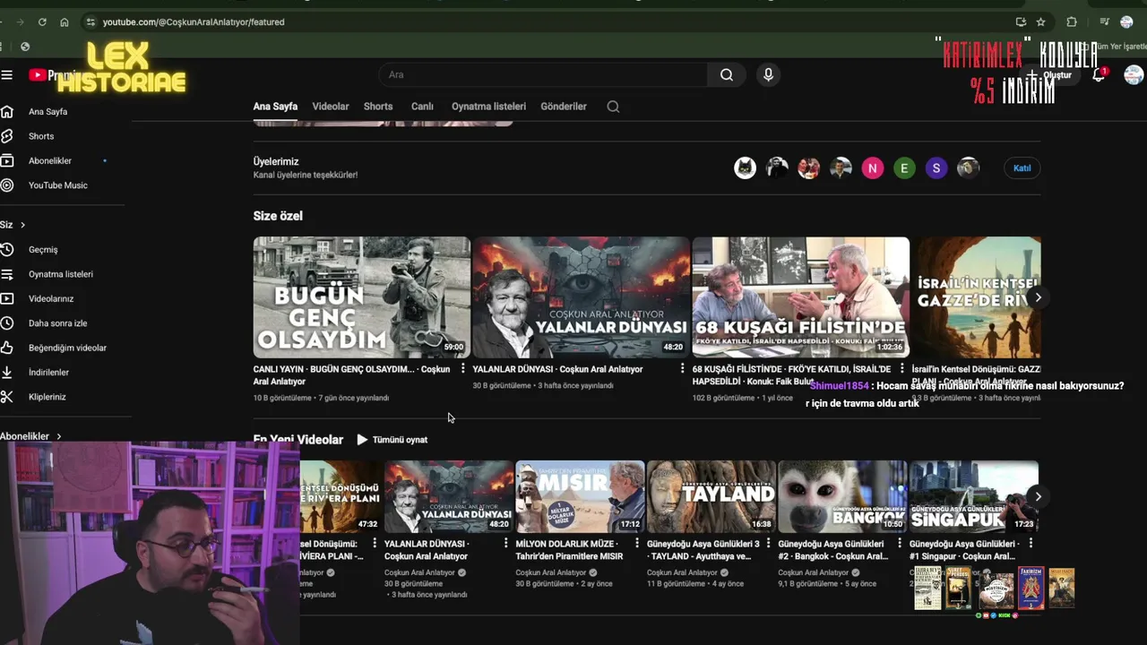The image size is (1147, 645).
Task: Open the TAYLAND video thumbnail
Action: point(711,497)
